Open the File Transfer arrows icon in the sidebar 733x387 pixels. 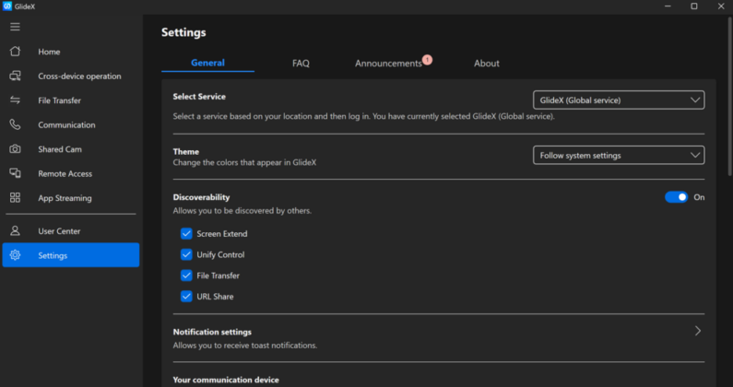click(x=15, y=100)
